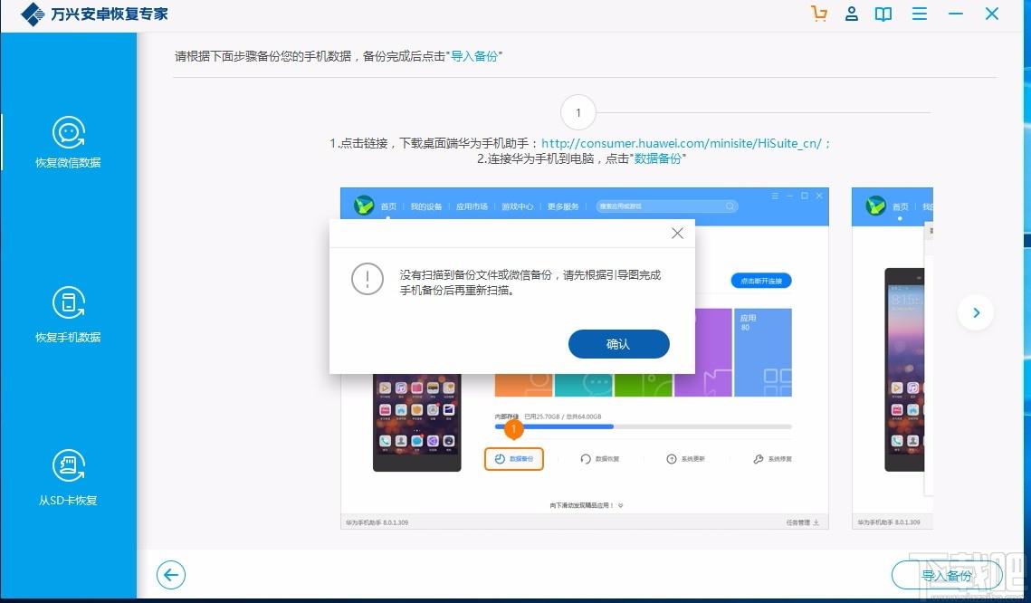
Task: Open the hamburger menu in title bar
Action: [920, 14]
